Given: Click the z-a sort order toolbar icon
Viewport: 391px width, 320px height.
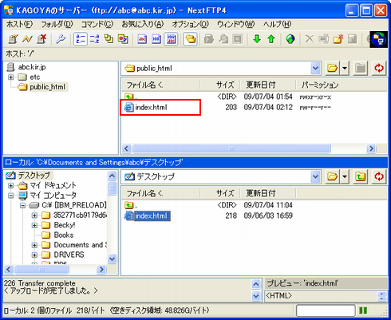Looking at the screenshot, I should pyautogui.click(x=94, y=39).
